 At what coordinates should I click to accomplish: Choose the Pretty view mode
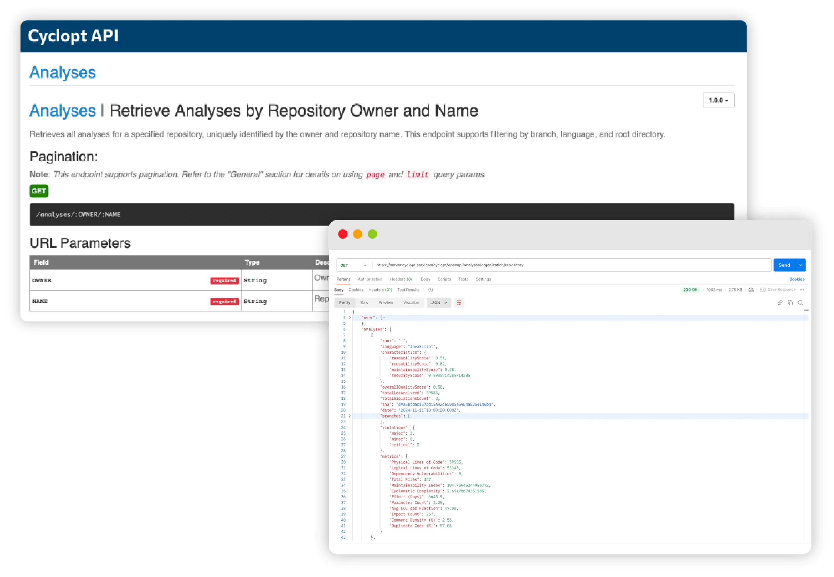coord(345,303)
